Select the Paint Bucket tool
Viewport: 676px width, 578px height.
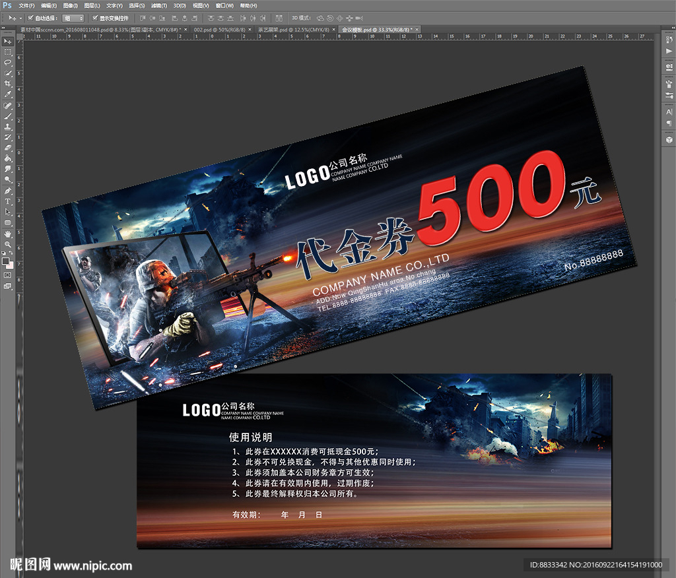click(8, 158)
